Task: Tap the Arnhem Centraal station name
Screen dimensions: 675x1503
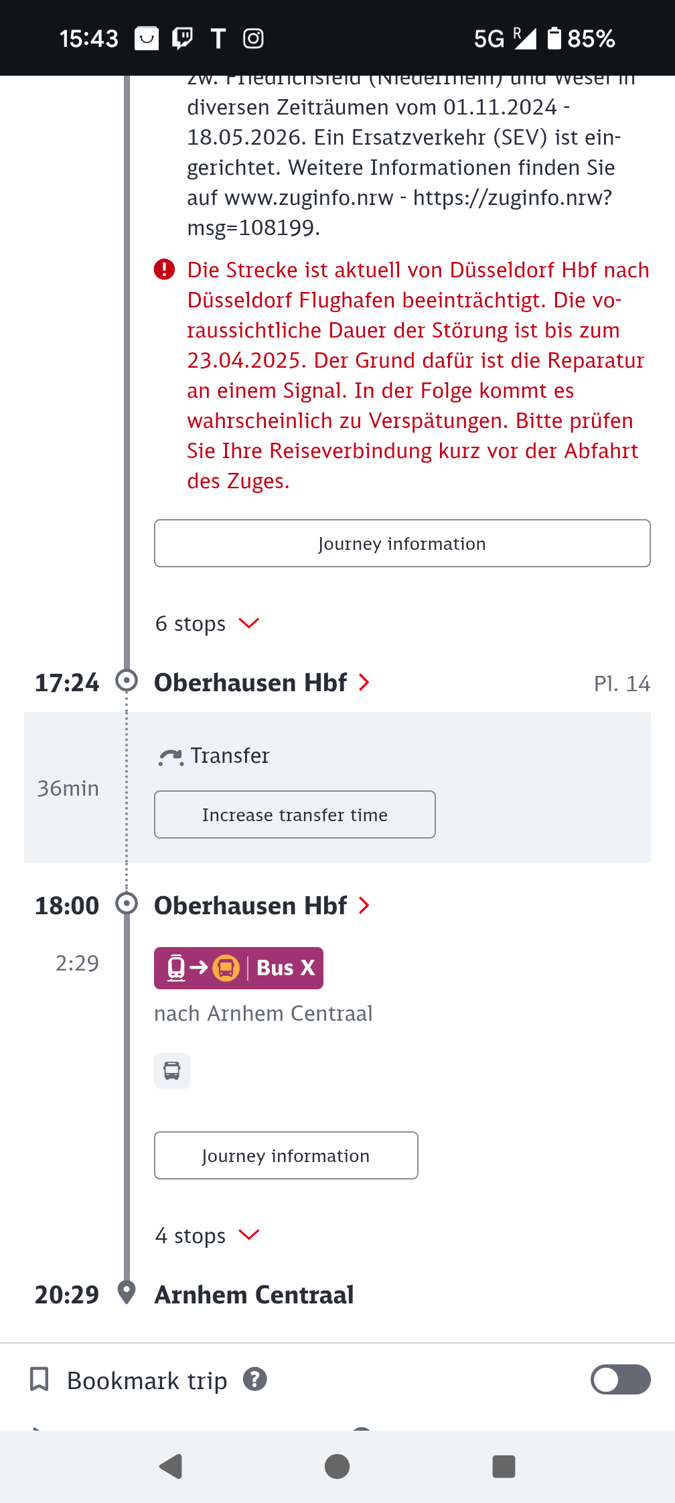Action: pyautogui.click(x=254, y=1295)
